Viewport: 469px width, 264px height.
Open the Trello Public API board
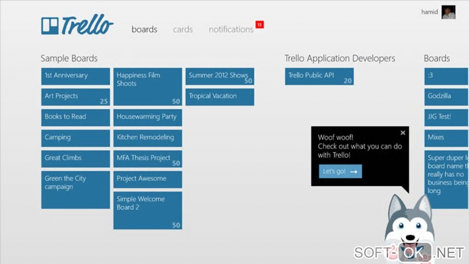(319, 76)
